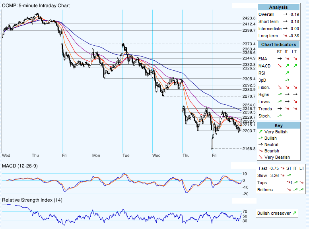309x229 pixels.
Task: Click the Bearish arrow in Key legend
Action: click(x=261, y=151)
